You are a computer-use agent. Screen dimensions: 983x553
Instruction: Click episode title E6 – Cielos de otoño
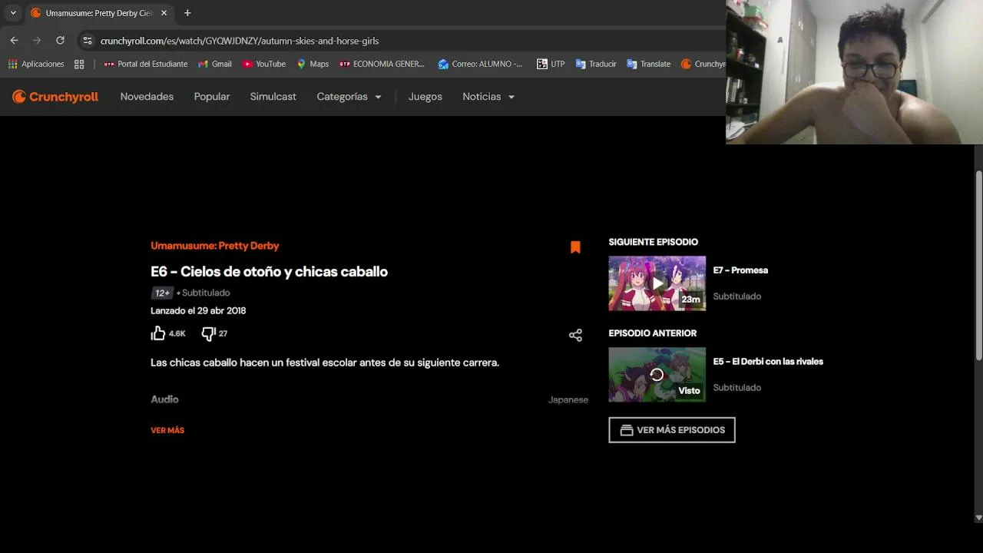pyautogui.click(x=269, y=271)
